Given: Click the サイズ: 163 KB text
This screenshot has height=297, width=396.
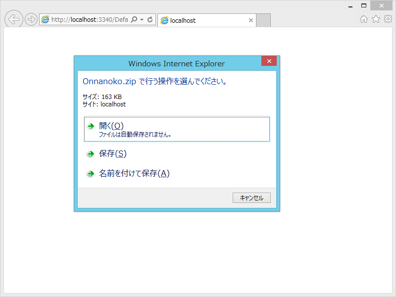Looking at the screenshot, I should (x=102, y=97).
